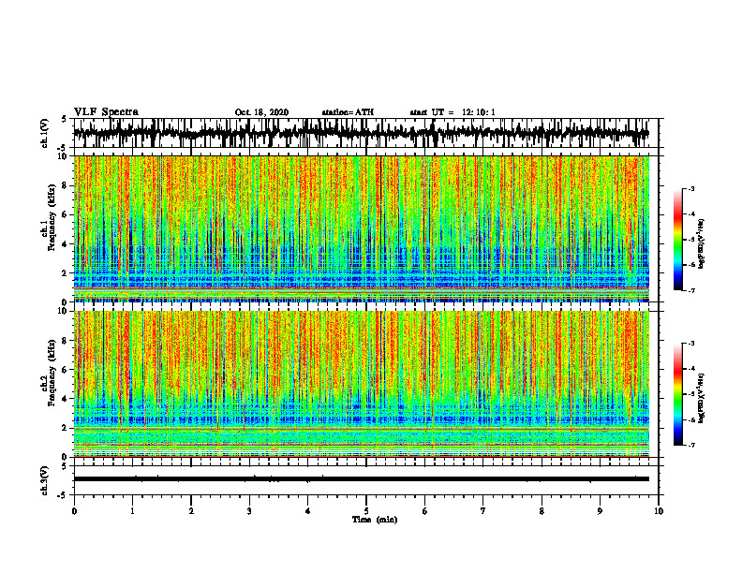This screenshot has width=742, height=573.
Task: Click the 4 kHz tick on ch.1 frequency axis
Action: [x=65, y=244]
